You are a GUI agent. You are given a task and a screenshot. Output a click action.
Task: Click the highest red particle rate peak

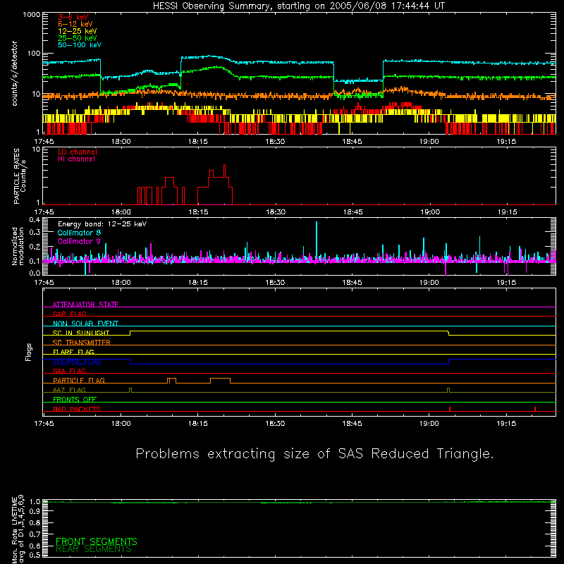pyautogui.click(x=224, y=171)
